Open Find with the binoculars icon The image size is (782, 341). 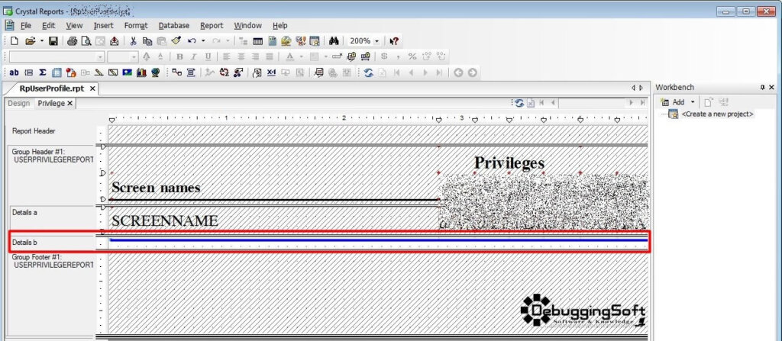334,41
